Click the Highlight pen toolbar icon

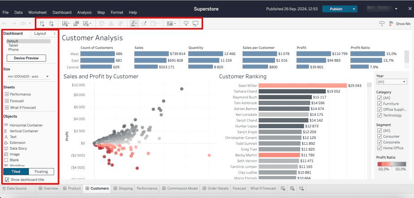(x=134, y=23)
